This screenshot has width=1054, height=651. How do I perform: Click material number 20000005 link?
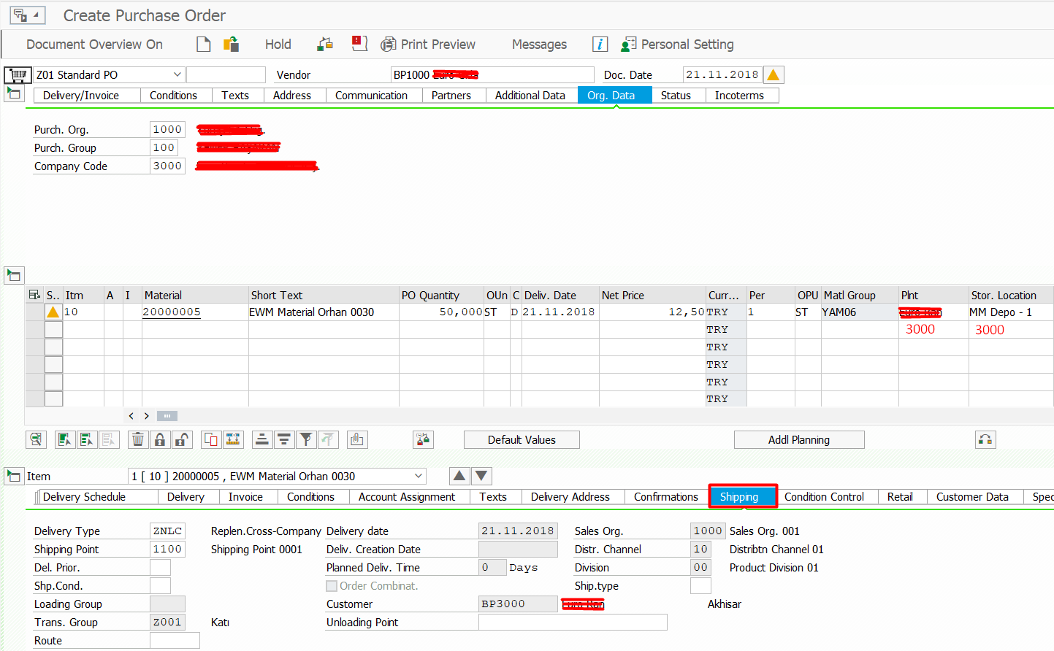coord(172,312)
